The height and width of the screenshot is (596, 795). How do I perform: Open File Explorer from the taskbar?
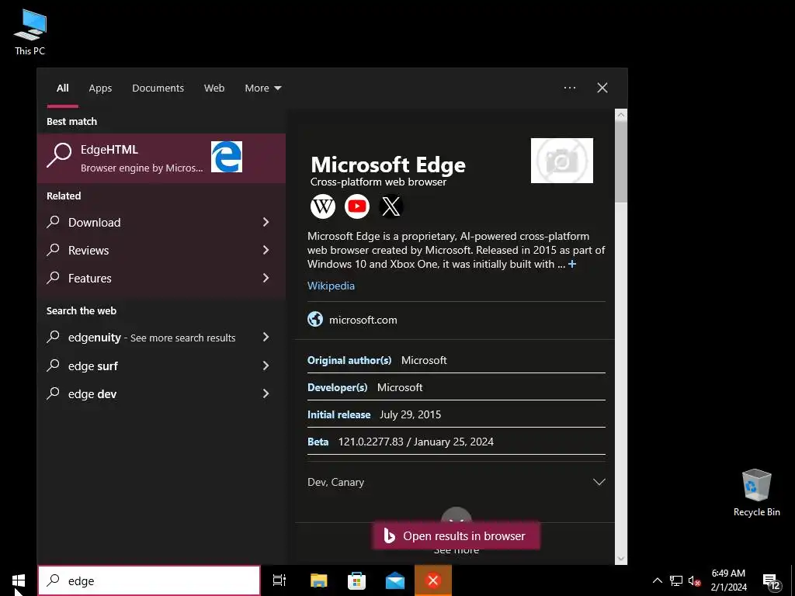[x=319, y=580]
